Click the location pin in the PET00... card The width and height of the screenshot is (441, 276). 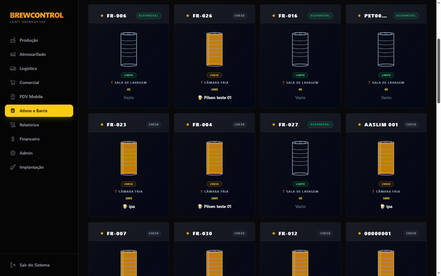369,82
